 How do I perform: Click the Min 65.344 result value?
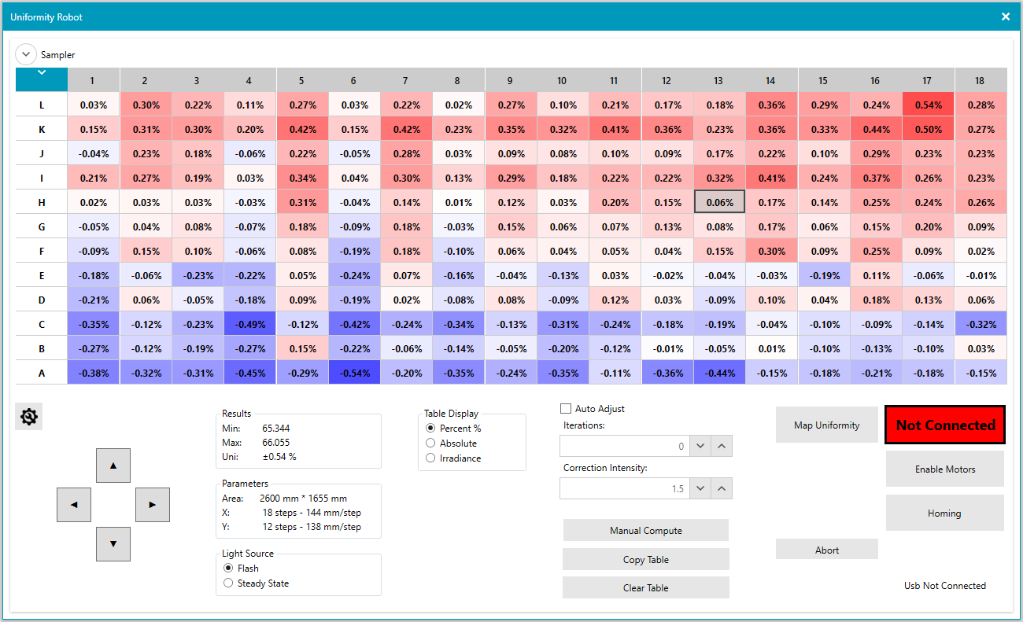coord(276,429)
